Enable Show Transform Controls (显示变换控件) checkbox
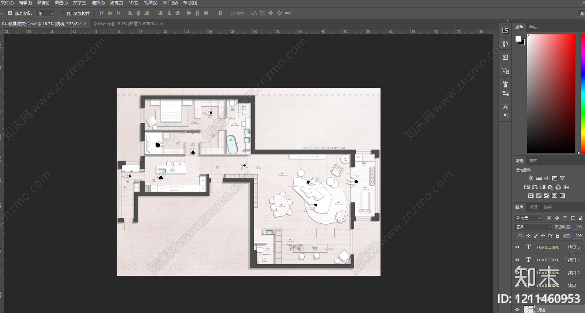 (x=62, y=13)
